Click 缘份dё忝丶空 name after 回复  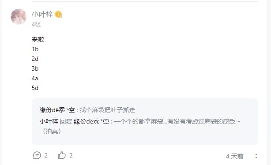pyautogui.click(x=91, y=121)
